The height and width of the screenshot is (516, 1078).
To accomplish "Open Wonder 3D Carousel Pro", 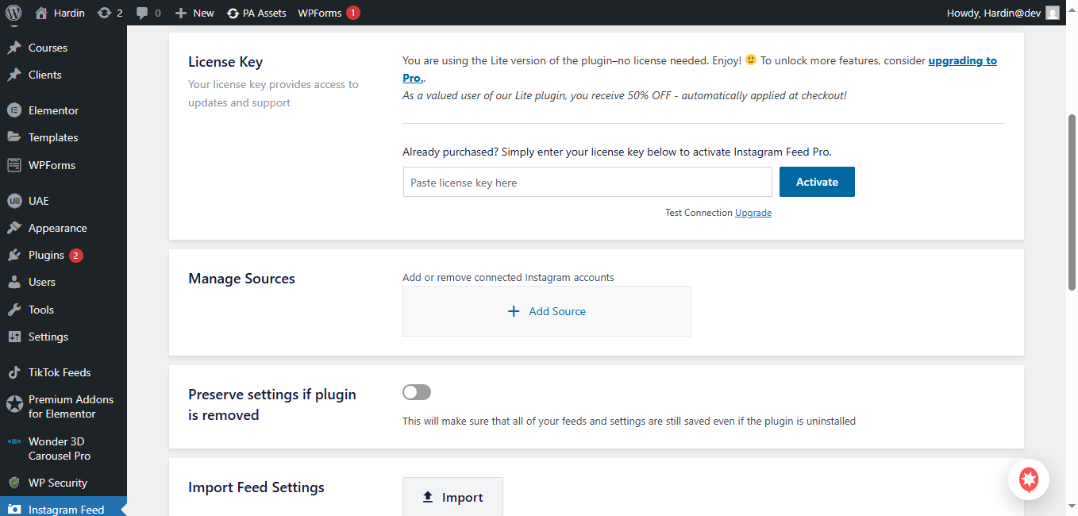I will point(64,449).
